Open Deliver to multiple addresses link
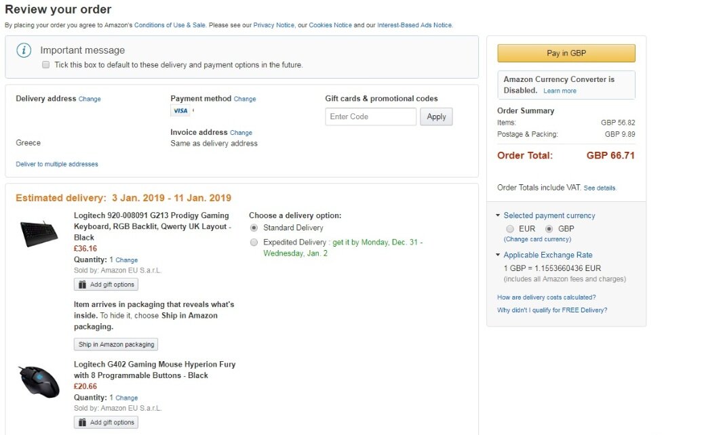 click(57, 164)
